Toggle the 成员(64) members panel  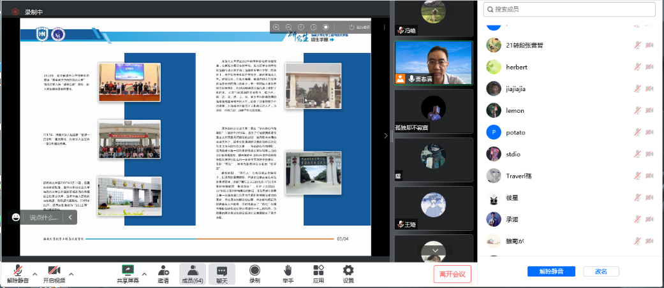tap(192, 274)
